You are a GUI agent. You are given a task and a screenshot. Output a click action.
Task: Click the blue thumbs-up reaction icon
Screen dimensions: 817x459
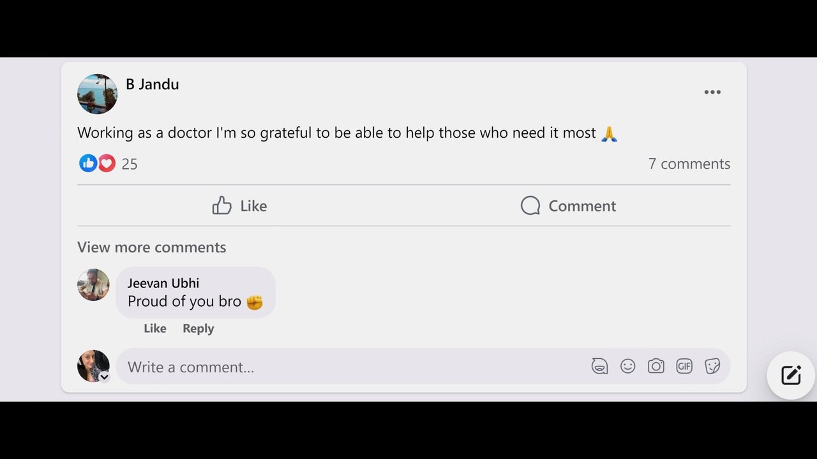click(88, 163)
